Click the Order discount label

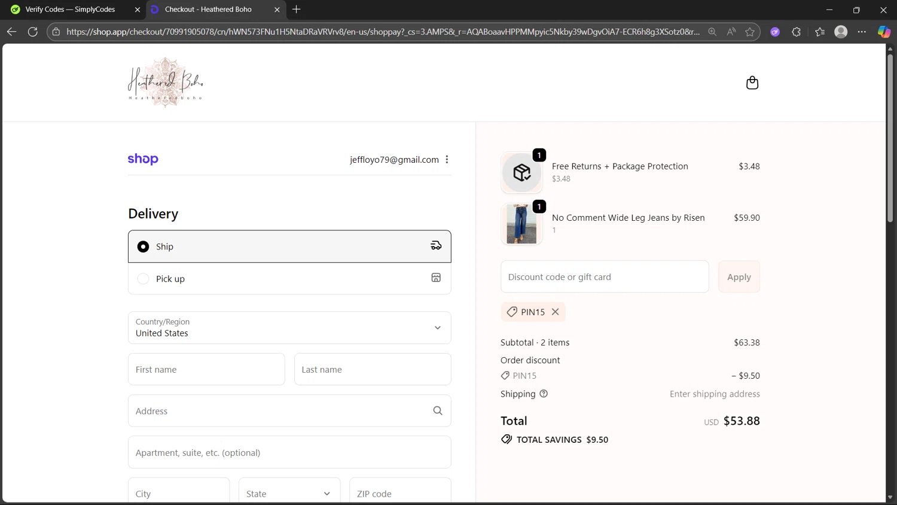(x=530, y=360)
